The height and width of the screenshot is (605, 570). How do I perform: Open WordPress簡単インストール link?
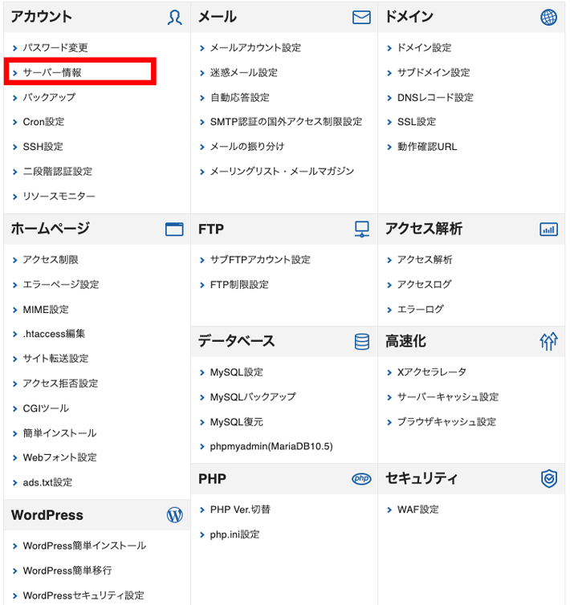point(84,546)
